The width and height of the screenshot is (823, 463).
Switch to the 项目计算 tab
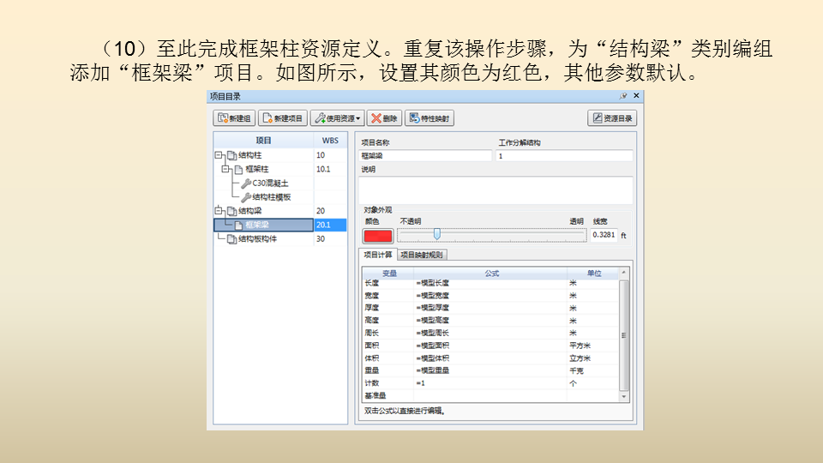378,255
